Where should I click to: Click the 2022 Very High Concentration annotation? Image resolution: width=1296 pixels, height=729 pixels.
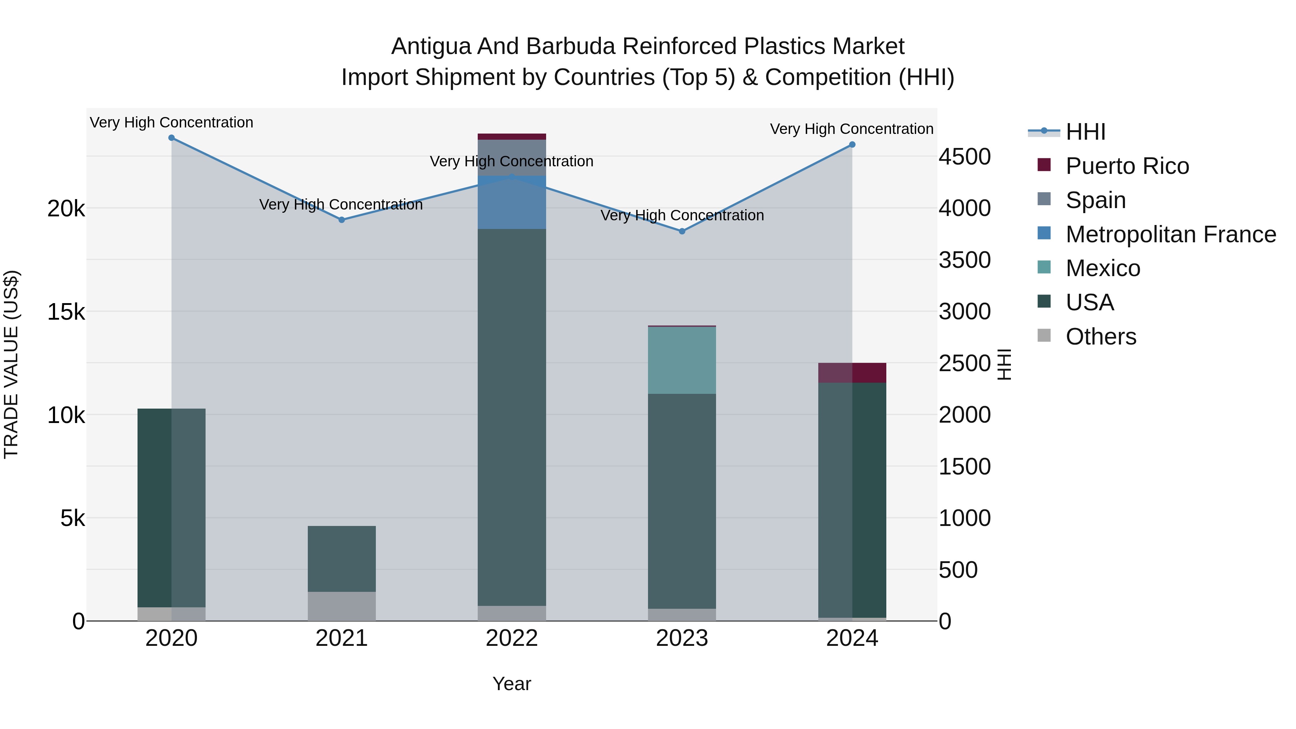coord(512,162)
